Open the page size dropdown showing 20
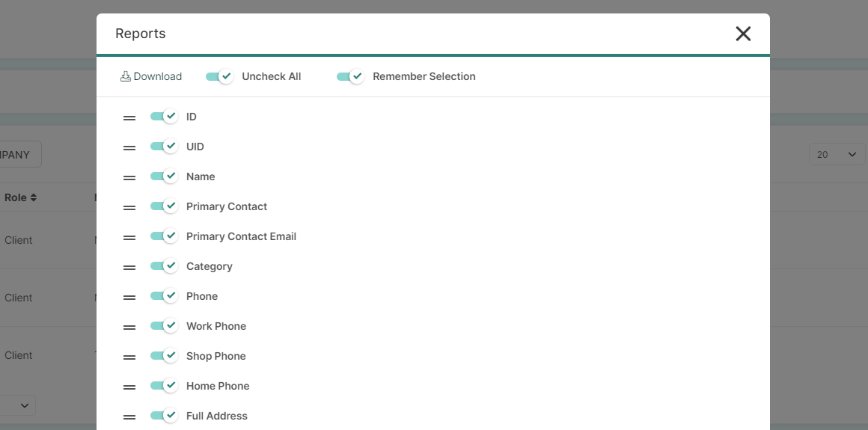 [x=837, y=154]
